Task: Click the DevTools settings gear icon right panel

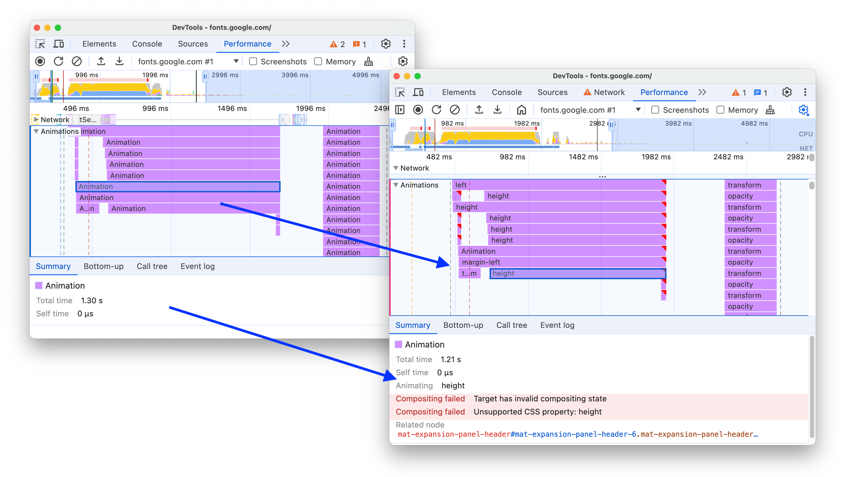Action: tap(786, 92)
